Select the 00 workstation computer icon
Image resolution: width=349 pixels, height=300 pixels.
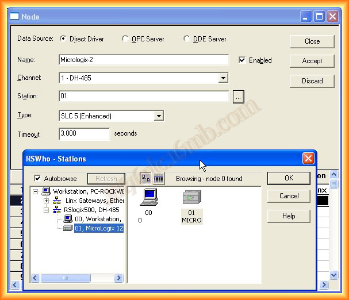pyautogui.click(x=149, y=198)
